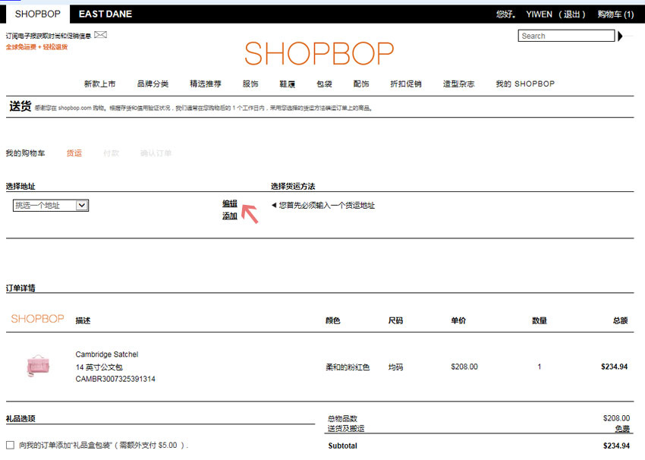Image resolution: width=645 pixels, height=460 pixels.
Task: Open the 服饰 menu
Action: (250, 84)
